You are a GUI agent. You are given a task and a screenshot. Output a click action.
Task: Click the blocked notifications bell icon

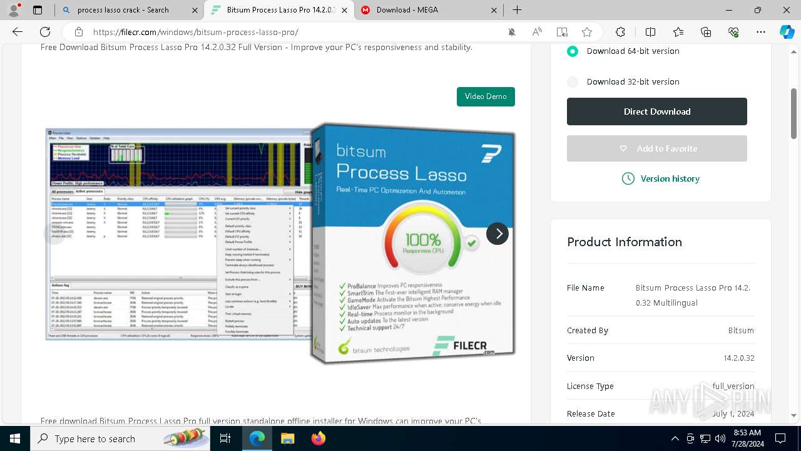point(512,32)
